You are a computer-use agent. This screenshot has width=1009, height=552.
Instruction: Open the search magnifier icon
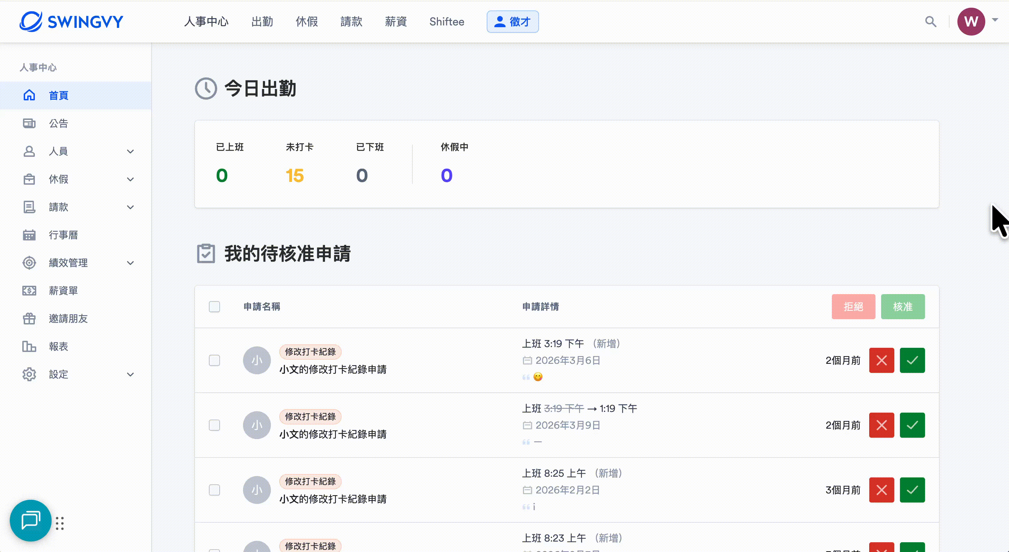[x=931, y=22]
